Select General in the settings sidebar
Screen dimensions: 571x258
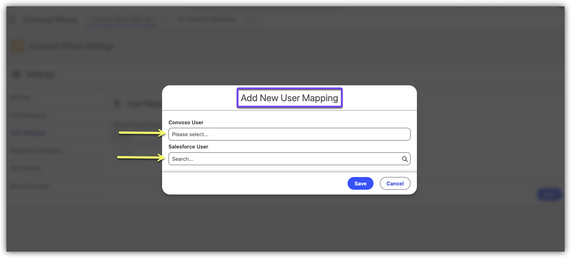(21, 97)
